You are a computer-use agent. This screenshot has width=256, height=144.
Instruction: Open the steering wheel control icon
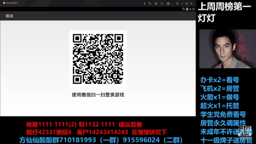tap(168, 4)
